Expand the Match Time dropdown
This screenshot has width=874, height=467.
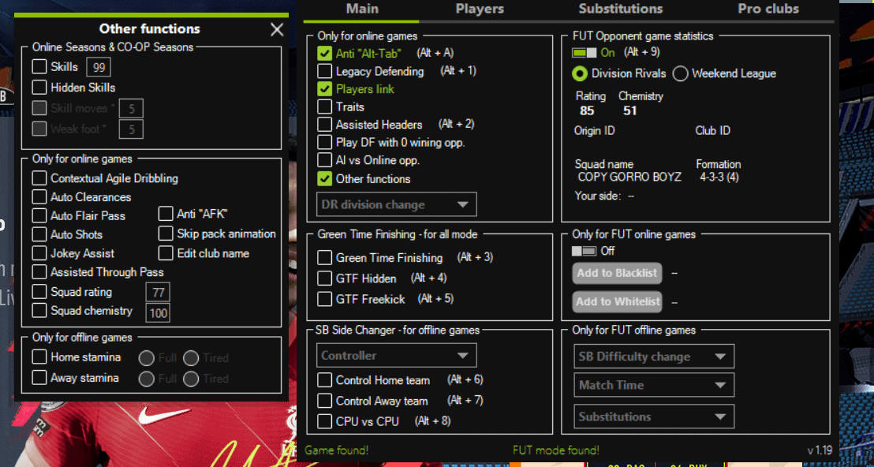pyautogui.click(x=654, y=385)
